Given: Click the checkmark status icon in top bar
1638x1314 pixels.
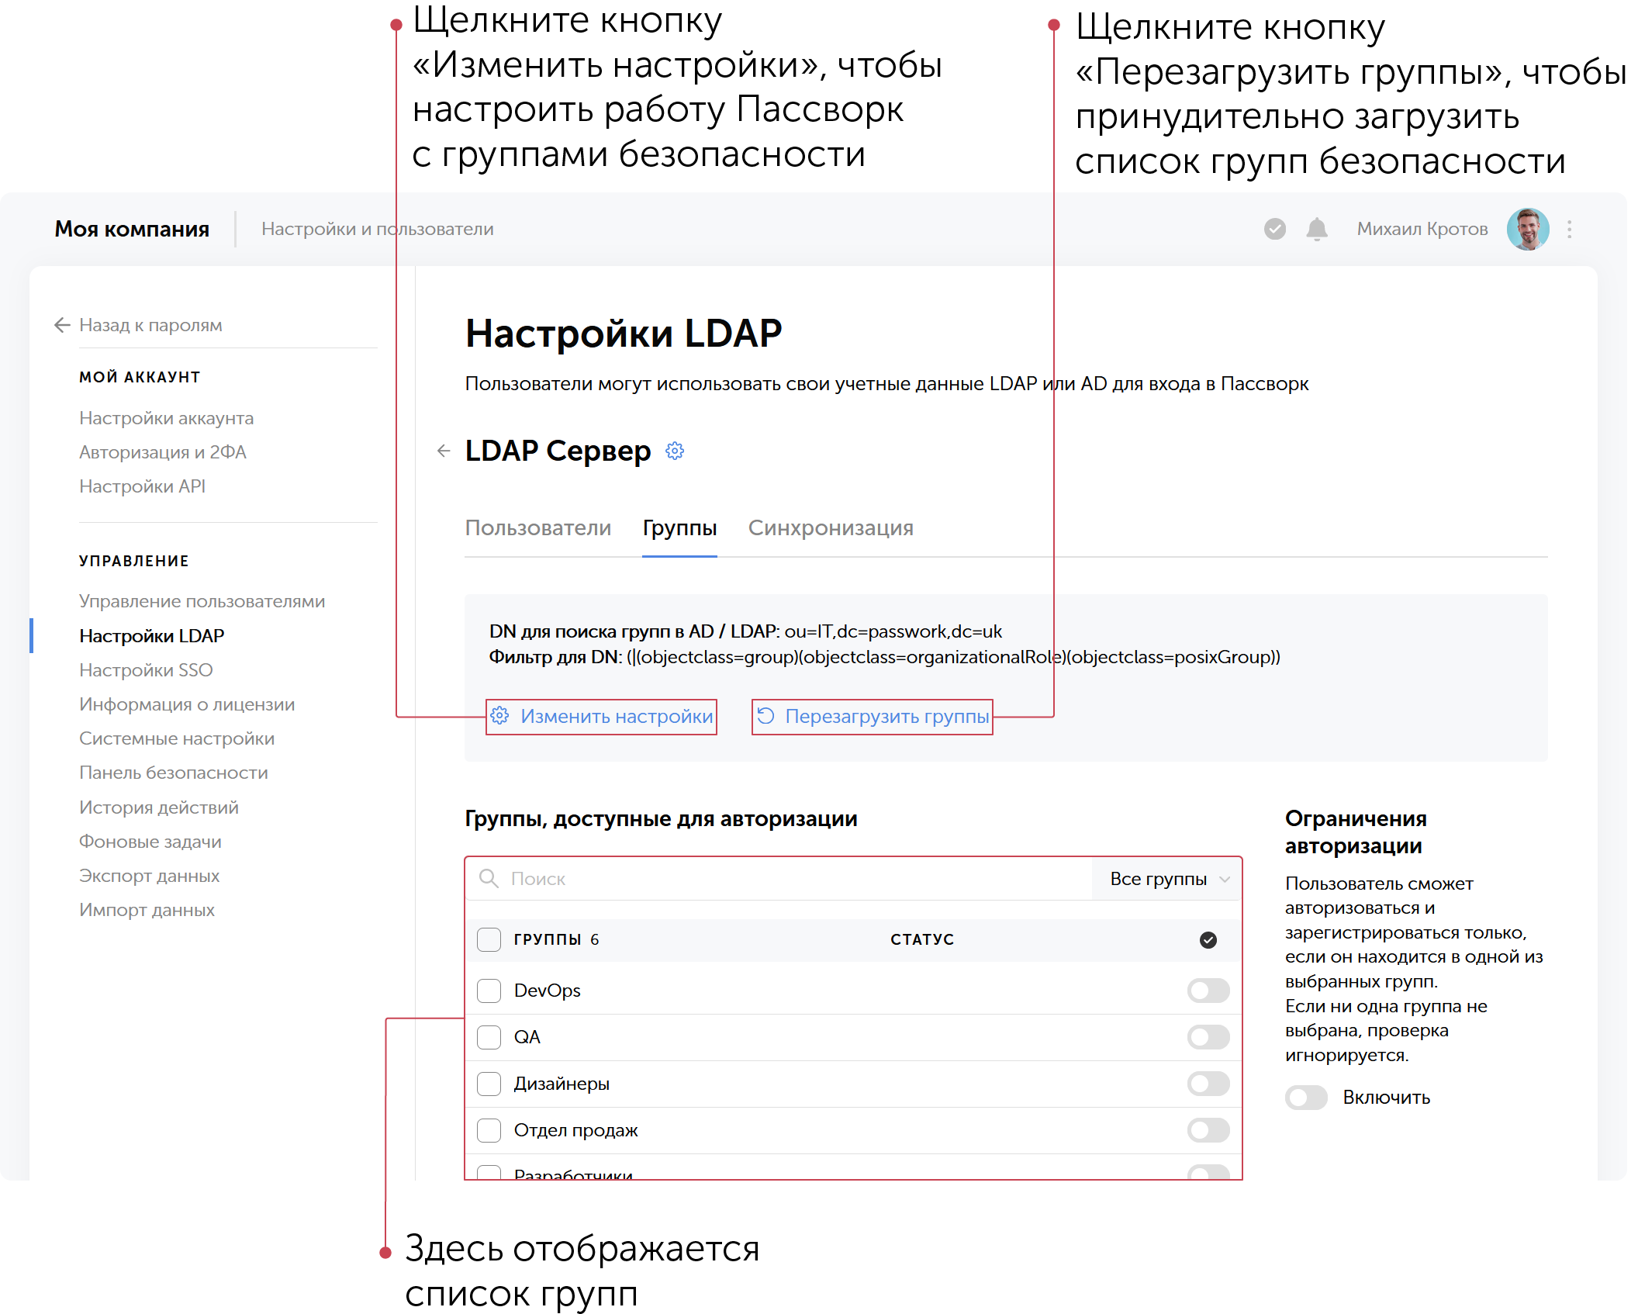Looking at the screenshot, I should [x=1274, y=228].
